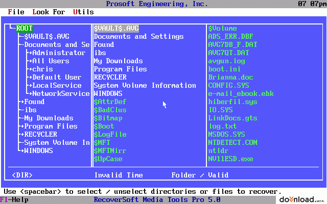Viewport: 327px width, 204px height.
Task: Open the Utils menu
Action: click(x=83, y=12)
